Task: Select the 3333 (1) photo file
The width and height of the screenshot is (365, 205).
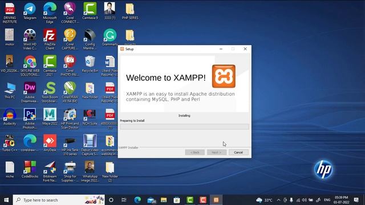Action: point(109,11)
